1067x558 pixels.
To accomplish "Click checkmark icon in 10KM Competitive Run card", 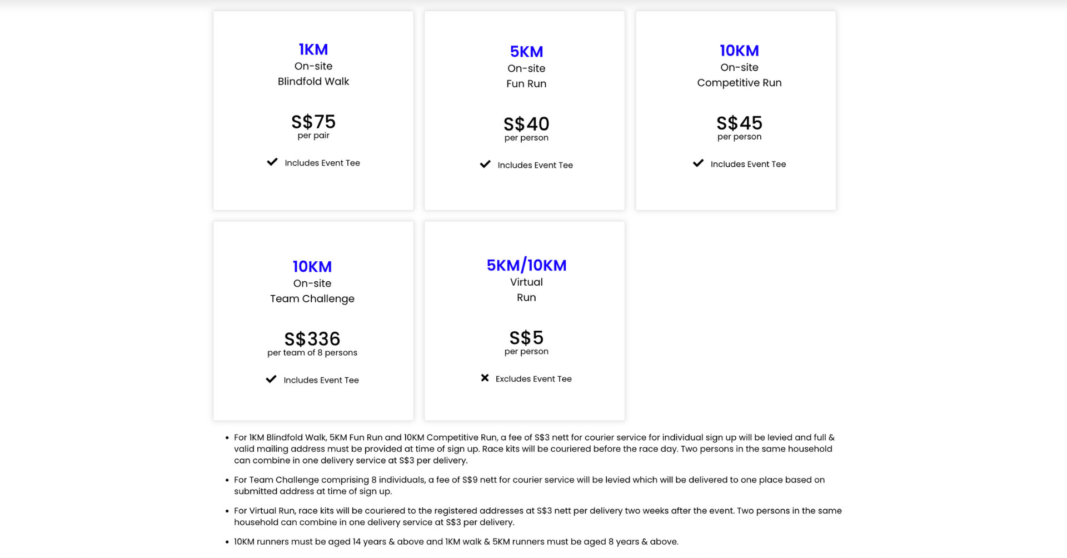I will pyautogui.click(x=698, y=163).
